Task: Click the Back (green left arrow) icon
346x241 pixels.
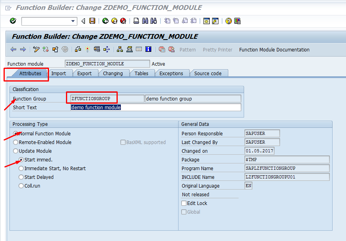Action: tap(105, 21)
